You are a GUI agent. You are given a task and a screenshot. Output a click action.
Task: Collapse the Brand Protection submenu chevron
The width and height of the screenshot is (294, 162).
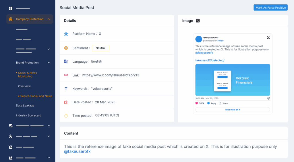coord(49,63)
